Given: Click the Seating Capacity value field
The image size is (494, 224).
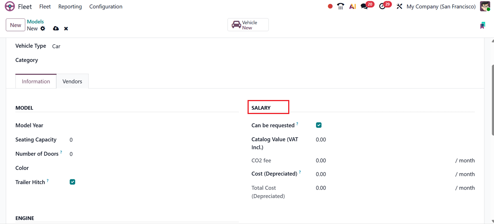Looking at the screenshot, I should click(154, 140).
